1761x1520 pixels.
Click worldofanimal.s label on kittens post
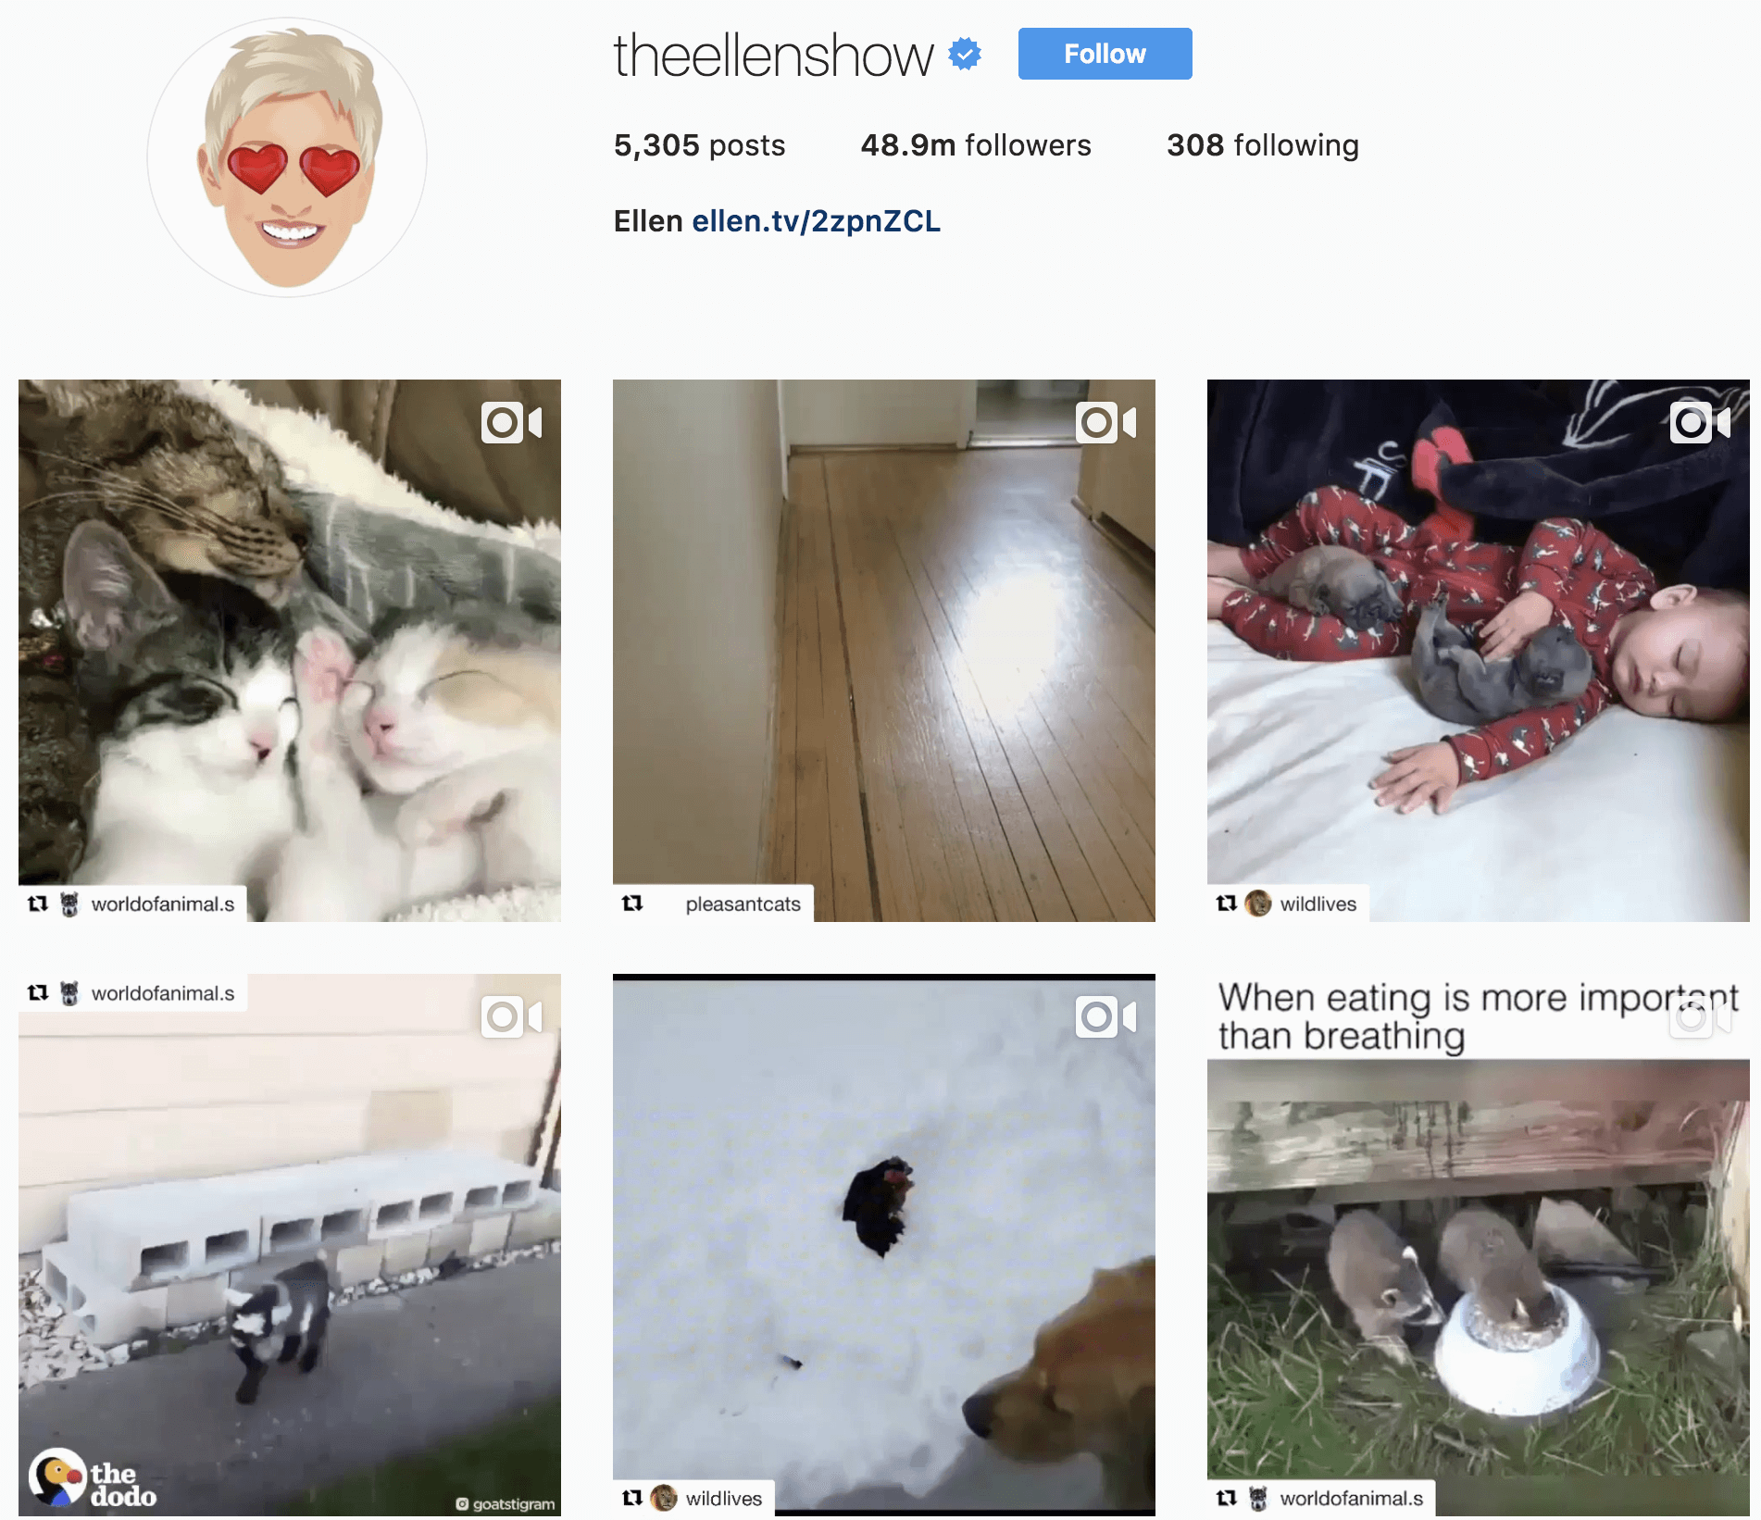click(163, 904)
